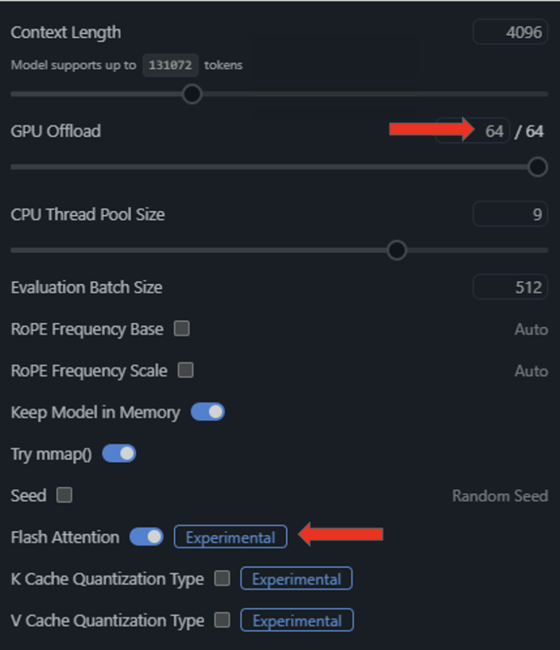Enable RoPE Frequency Base checkbox
Viewport: 560px width, 650px height.
[182, 328]
